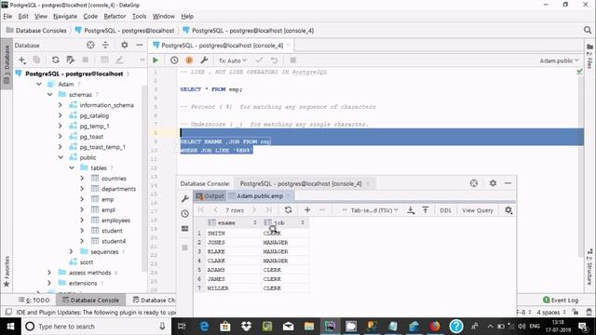Image resolution: width=596 pixels, height=335 pixels.
Task: Open console settings wrench icon
Action: click(x=204, y=60)
